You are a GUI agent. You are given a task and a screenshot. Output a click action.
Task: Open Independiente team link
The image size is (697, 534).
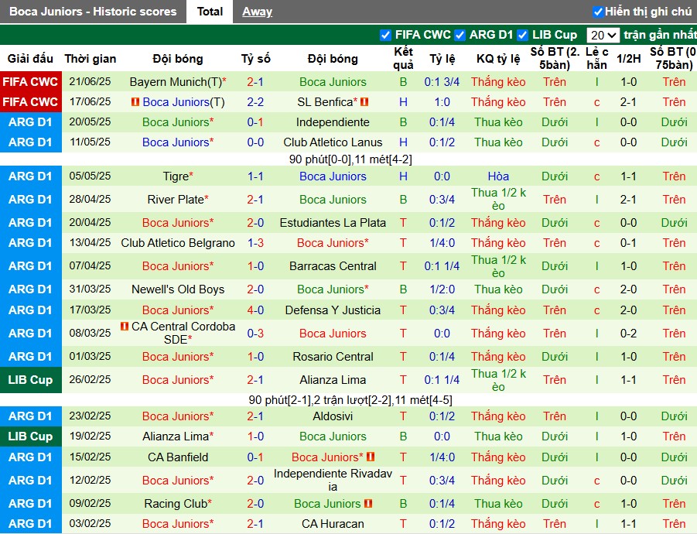333,122
